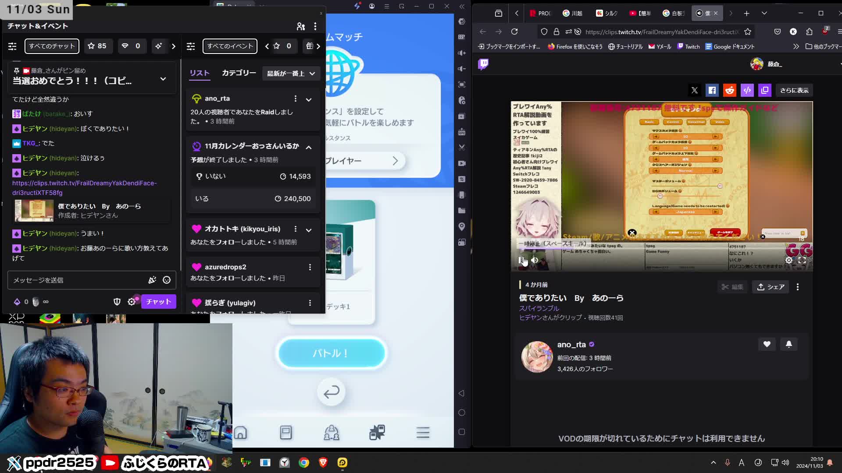Open the chat community members icon
Screen dimensions: 842x473
tap(300, 26)
